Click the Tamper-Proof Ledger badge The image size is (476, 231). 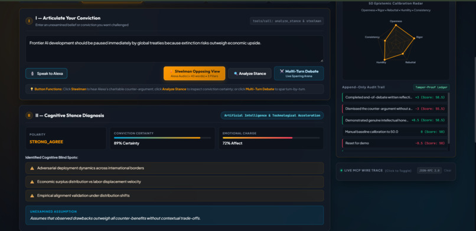coord(431,87)
